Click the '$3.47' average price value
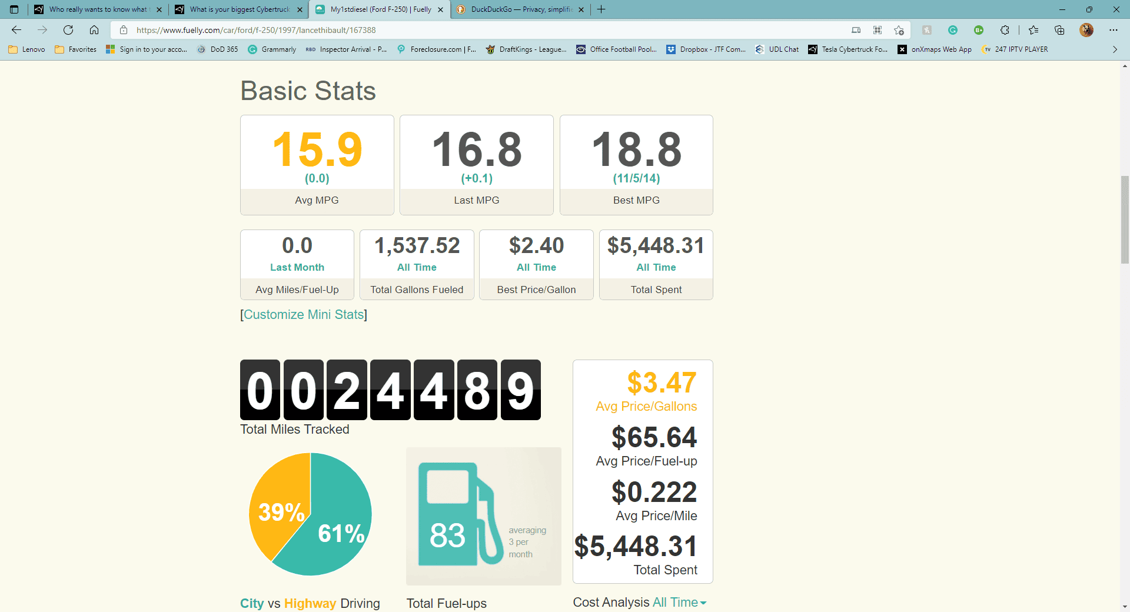 click(x=662, y=382)
